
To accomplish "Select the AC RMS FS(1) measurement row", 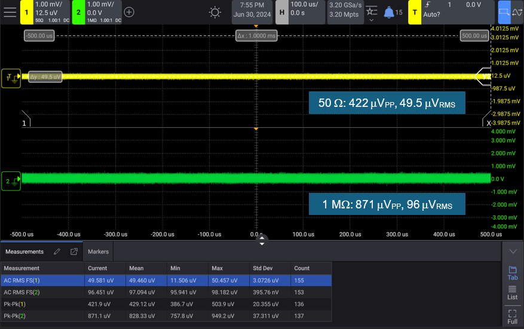I will click(166, 280).
